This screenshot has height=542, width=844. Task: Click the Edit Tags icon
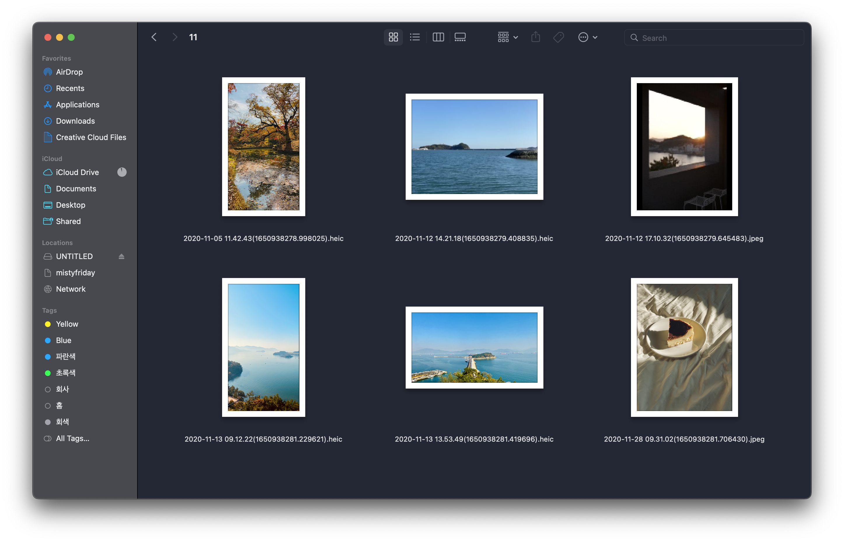click(559, 37)
